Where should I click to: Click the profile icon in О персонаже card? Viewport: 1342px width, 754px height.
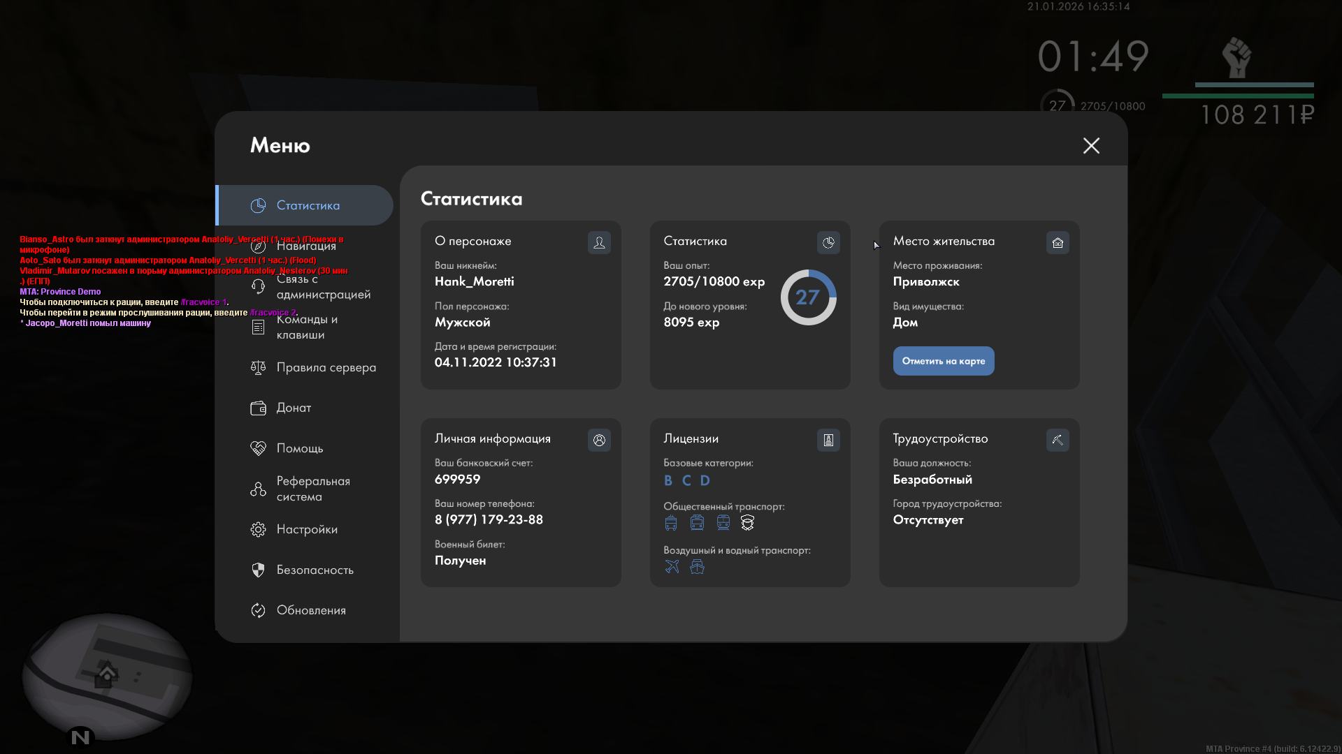(599, 242)
